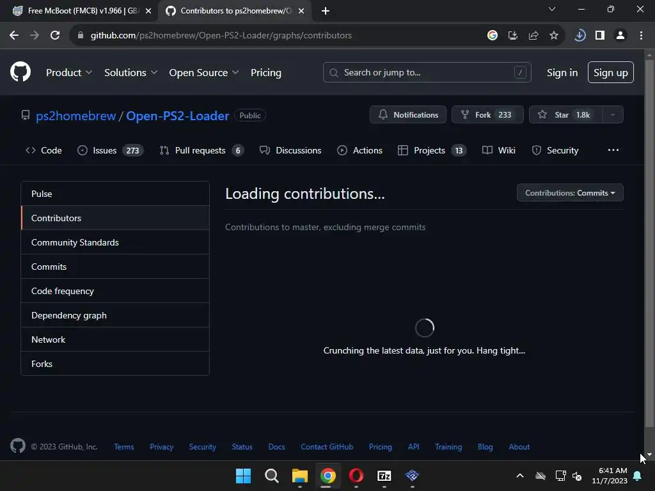Focus the Search or jump to field

(427, 72)
